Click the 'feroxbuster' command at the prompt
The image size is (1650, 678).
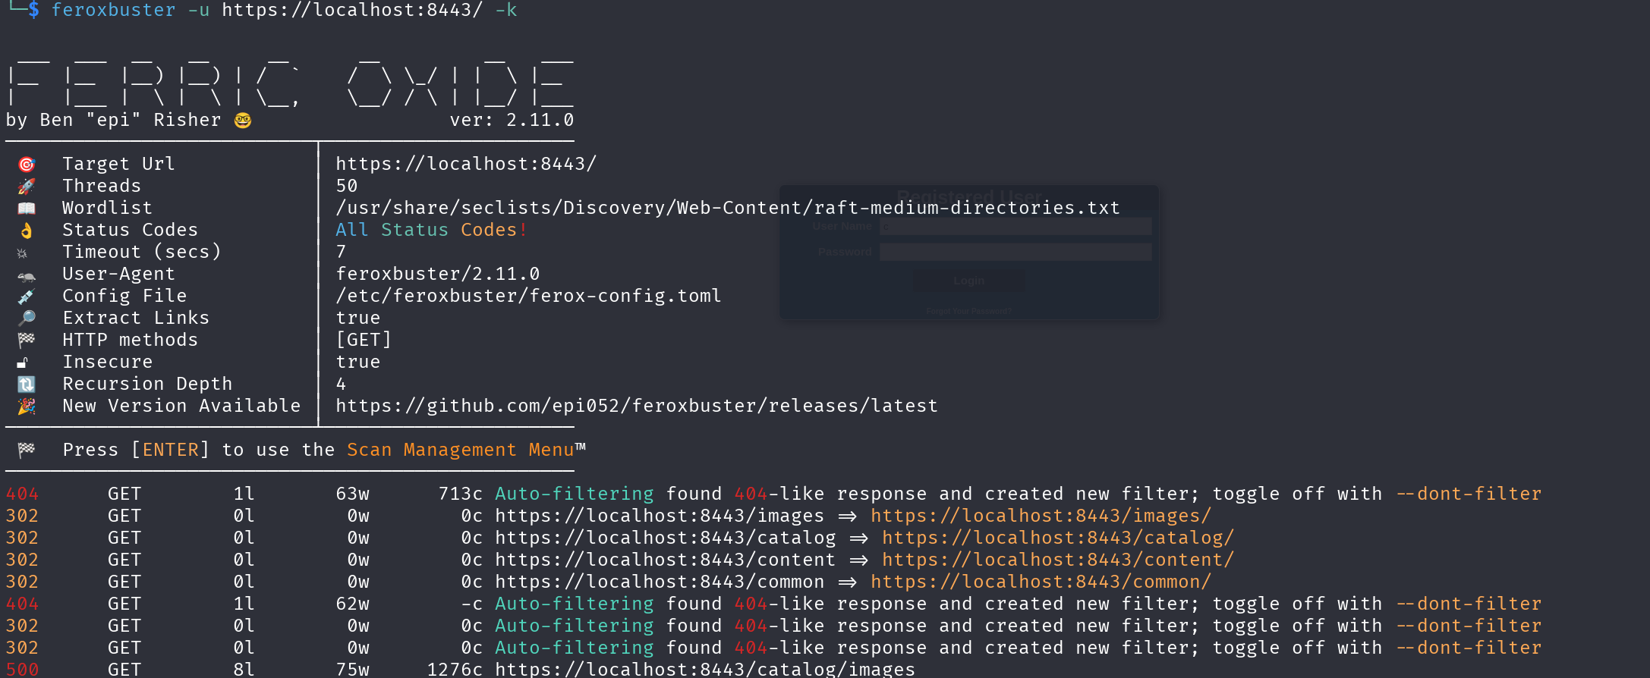tap(113, 11)
